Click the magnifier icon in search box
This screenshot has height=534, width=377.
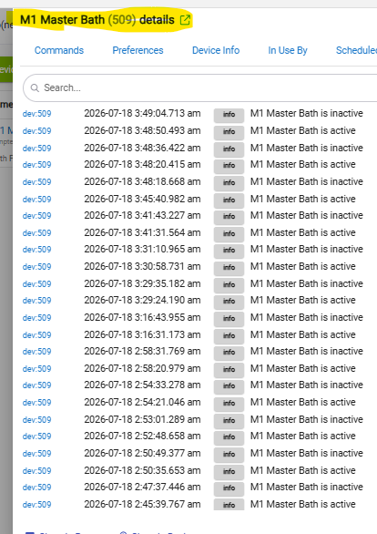point(35,87)
